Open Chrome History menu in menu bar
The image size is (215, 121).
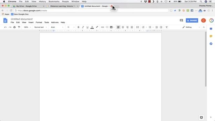pyautogui.click(x=42, y=1)
